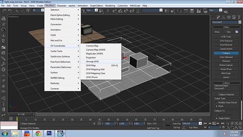This screenshot has width=243, height=137.
Task: Toggle Absolute/Offset transform mode button
Action: (x=99, y=123)
